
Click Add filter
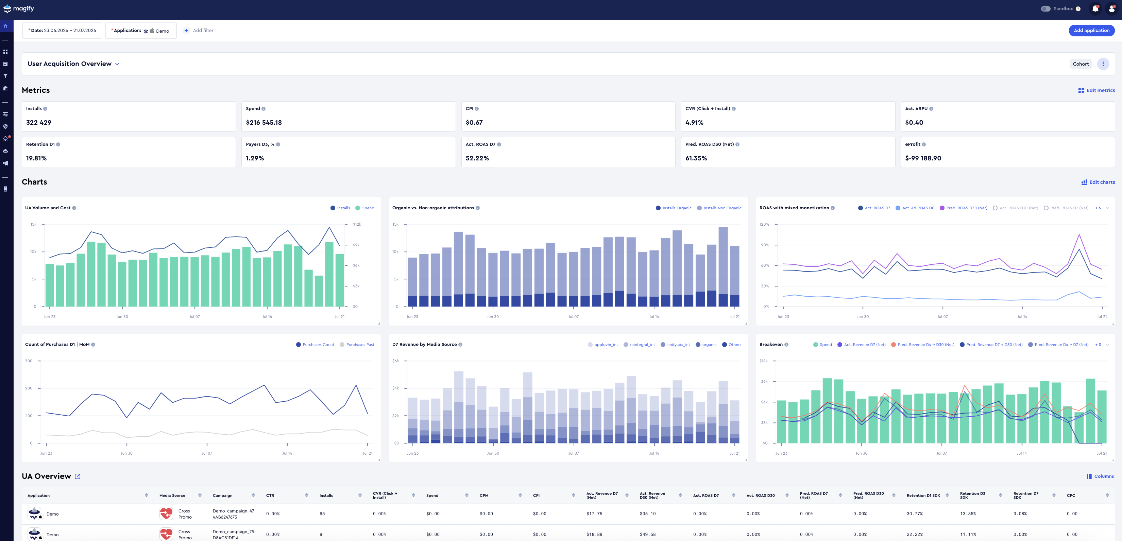pyautogui.click(x=199, y=31)
